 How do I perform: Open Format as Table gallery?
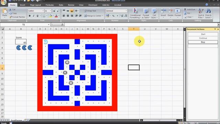(x=146, y=13)
